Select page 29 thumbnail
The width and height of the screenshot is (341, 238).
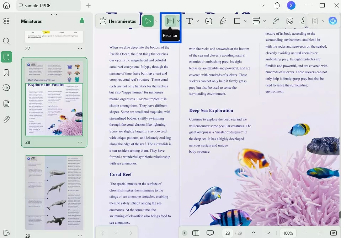pyautogui.click(x=54, y=193)
